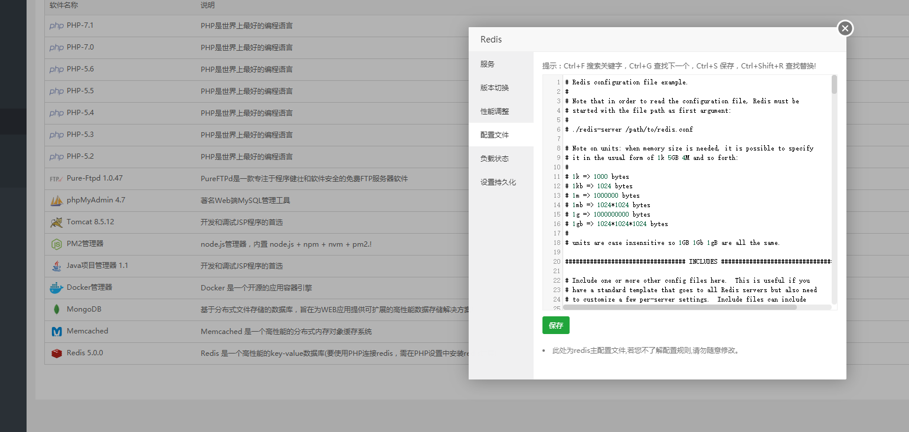Click the phpMyAdmin sailboat icon

click(57, 200)
